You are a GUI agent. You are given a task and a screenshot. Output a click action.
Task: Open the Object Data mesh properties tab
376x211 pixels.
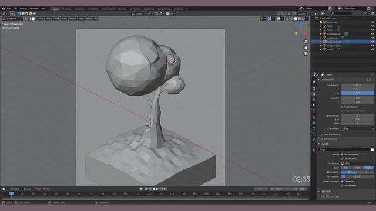pos(314,145)
